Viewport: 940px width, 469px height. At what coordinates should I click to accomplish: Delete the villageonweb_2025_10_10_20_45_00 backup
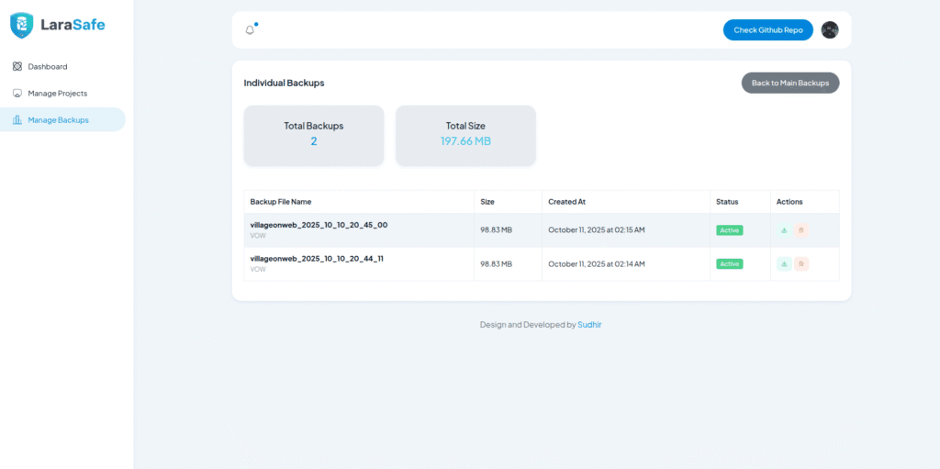coord(801,230)
